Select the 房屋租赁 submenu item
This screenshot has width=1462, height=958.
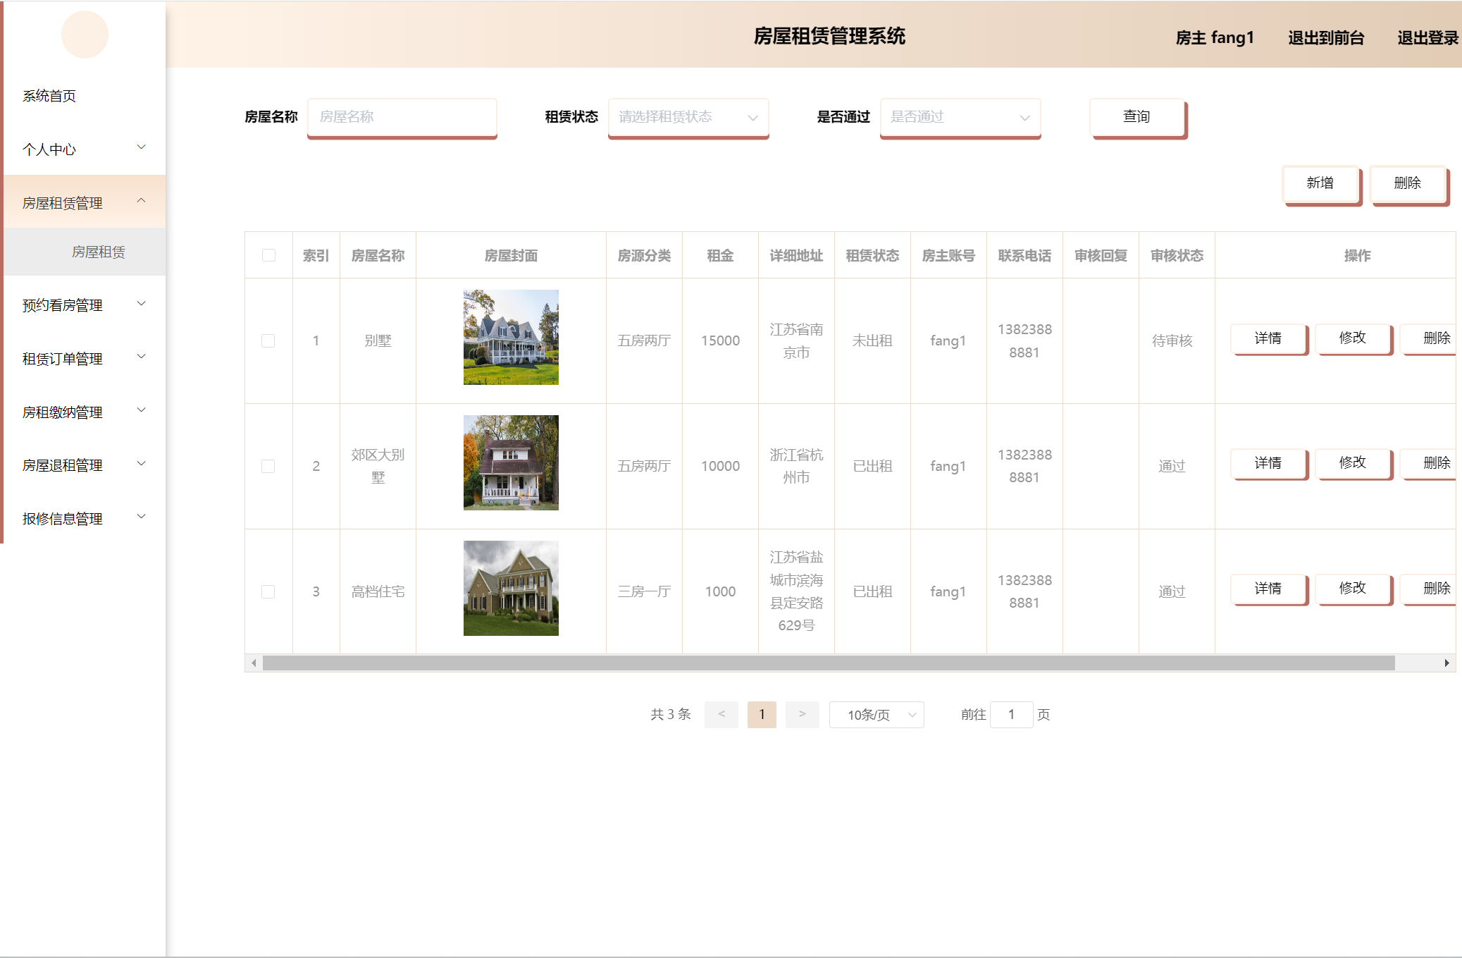(x=99, y=252)
